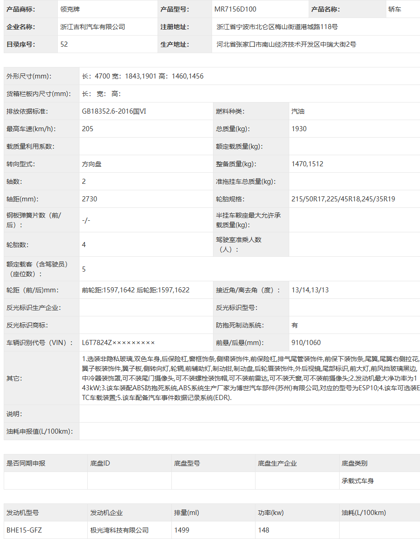This screenshot has width=420, height=539.
Task: Click the 注册地址 label
Action: 175,27
